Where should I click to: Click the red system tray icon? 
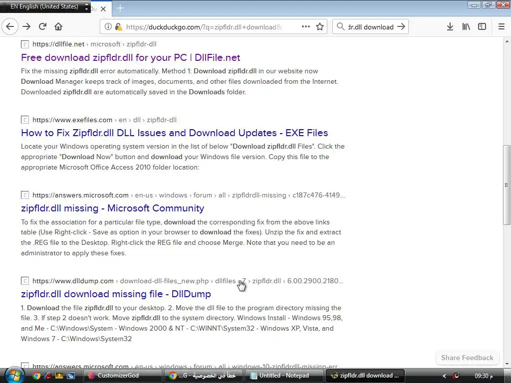[456, 376]
